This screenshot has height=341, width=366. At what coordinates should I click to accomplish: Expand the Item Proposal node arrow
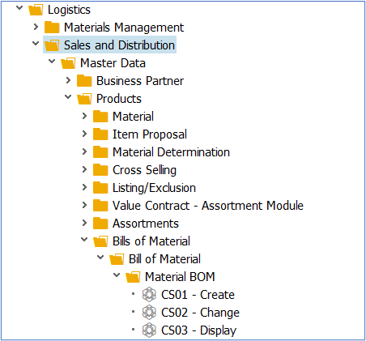84,134
